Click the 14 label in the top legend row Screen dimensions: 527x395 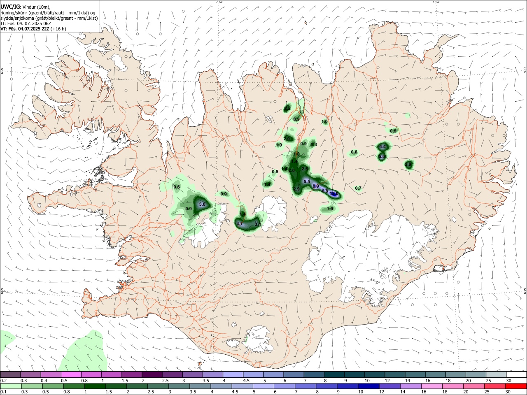click(x=407, y=381)
